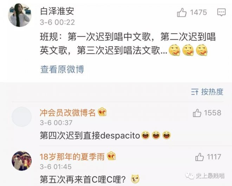Tap the username 白泽淮安
This screenshot has width=232, height=186.
click(57, 11)
